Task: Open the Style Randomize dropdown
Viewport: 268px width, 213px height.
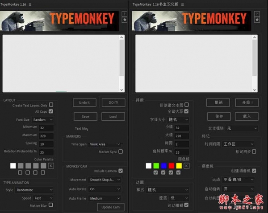Action: click(x=34, y=190)
